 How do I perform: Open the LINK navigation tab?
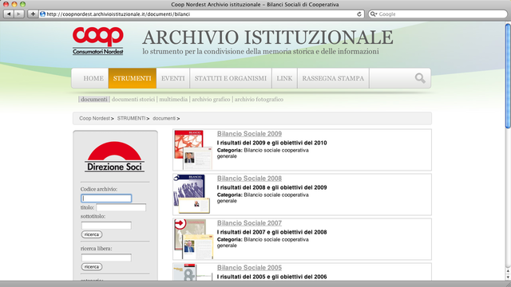click(x=284, y=78)
